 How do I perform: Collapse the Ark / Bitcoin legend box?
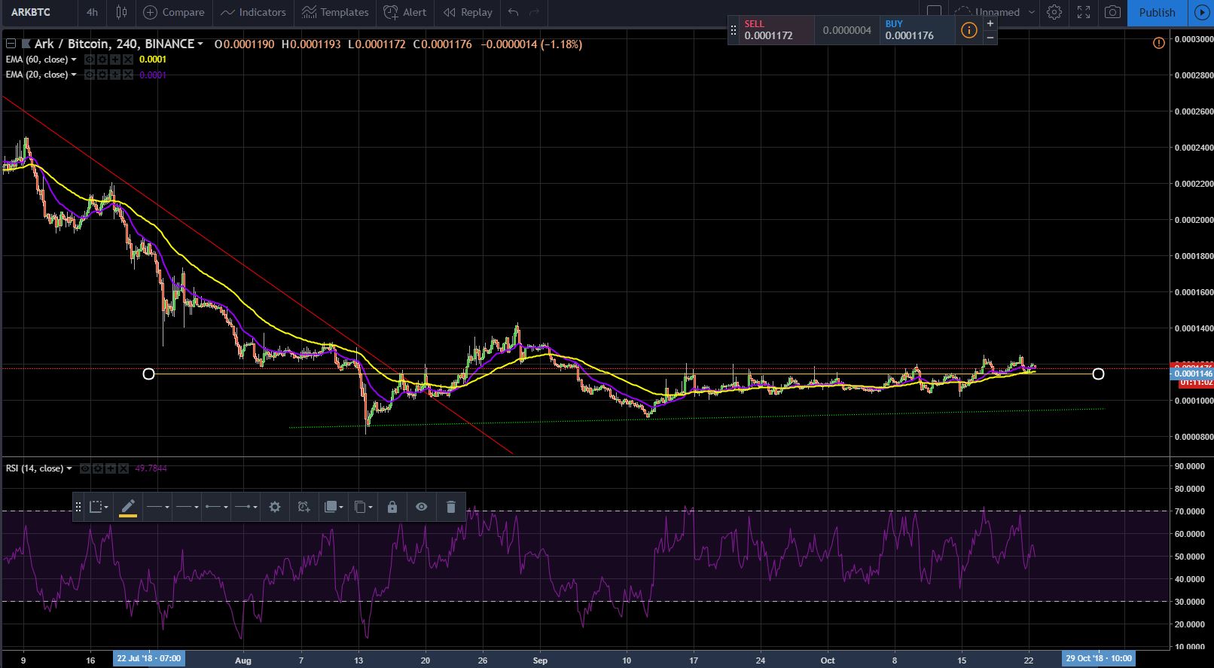(x=11, y=44)
